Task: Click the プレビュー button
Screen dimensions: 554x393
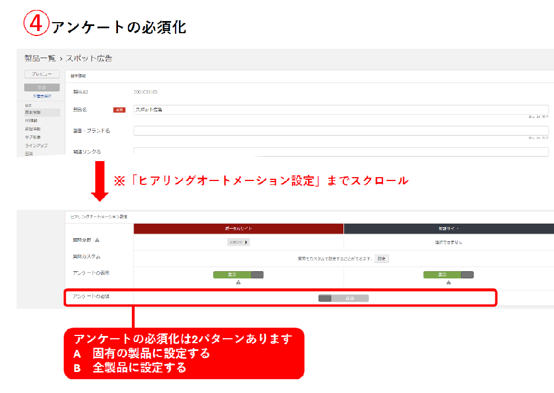Action: tap(42, 74)
